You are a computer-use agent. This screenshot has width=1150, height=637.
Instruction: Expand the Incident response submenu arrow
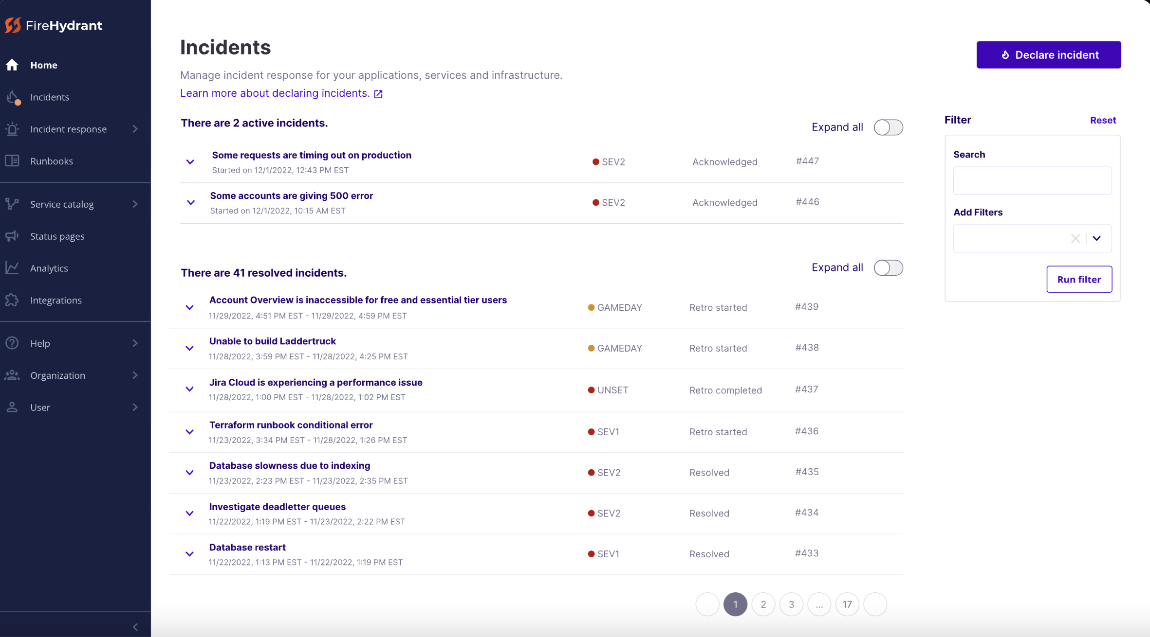pos(135,129)
